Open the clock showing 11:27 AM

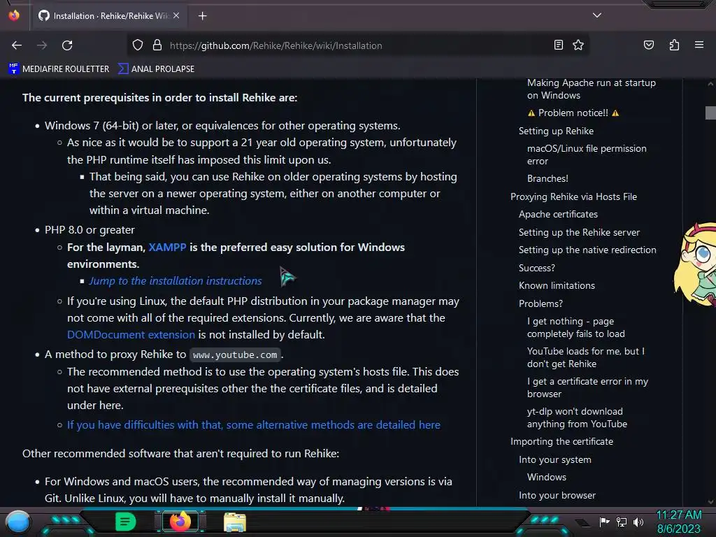pyautogui.click(x=679, y=522)
